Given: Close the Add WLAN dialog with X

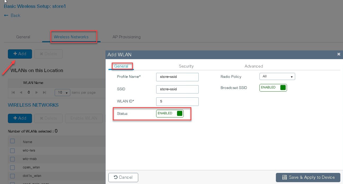Looking at the screenshot, I should pos(339,54).
